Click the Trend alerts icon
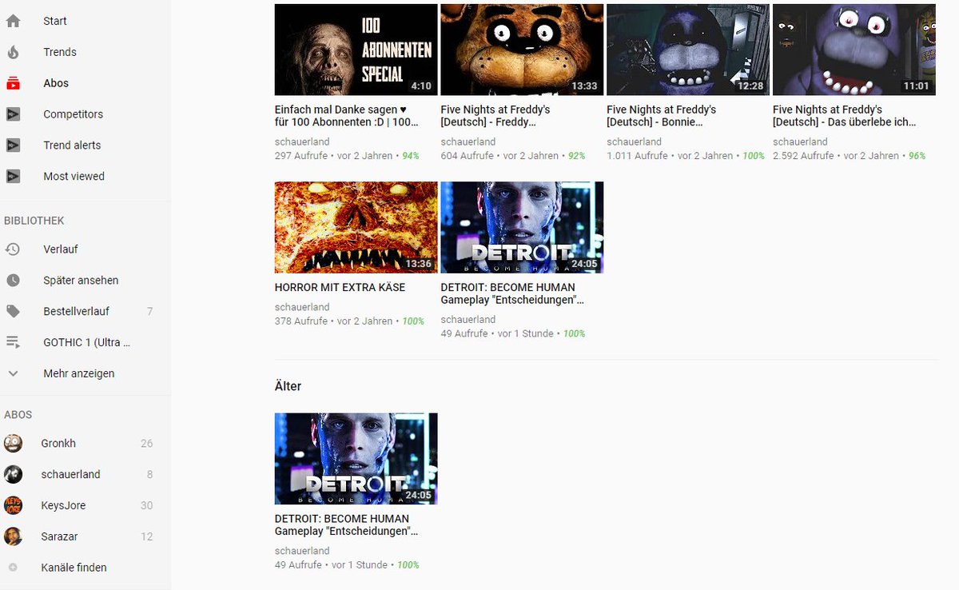This screenshot has width=959, height=590. (13, 146)
